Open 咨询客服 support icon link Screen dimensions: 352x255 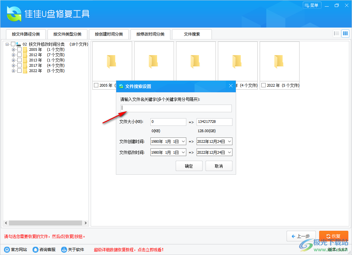tap(36, 249)
